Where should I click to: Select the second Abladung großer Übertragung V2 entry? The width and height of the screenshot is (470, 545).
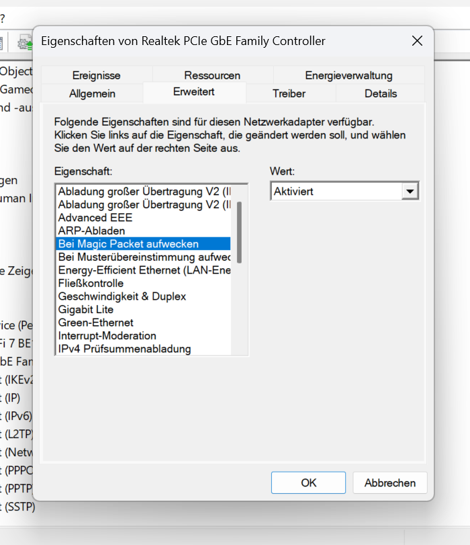point(144,205)
